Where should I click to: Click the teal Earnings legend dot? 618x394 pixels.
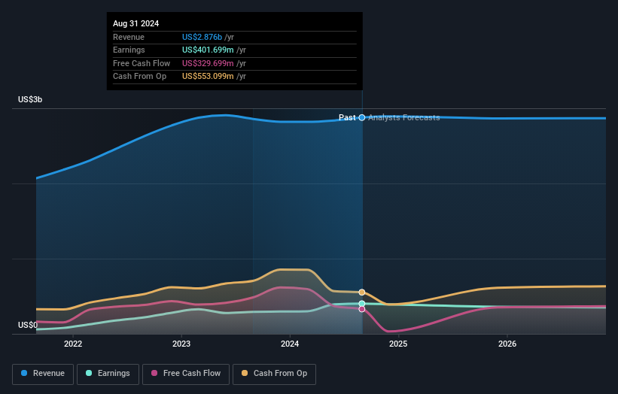pos(89,373)
